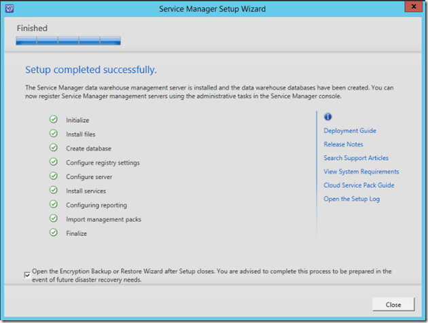The width and height of the screenshot is (428, 323).
Task: Click the Service Manager icon in title bar
Action: pos(10,7)
